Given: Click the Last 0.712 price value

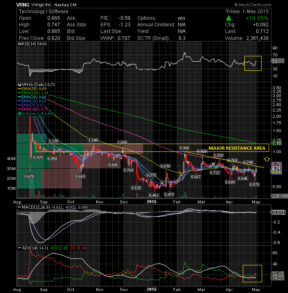Looking at the screenshot, I should 262,31.
